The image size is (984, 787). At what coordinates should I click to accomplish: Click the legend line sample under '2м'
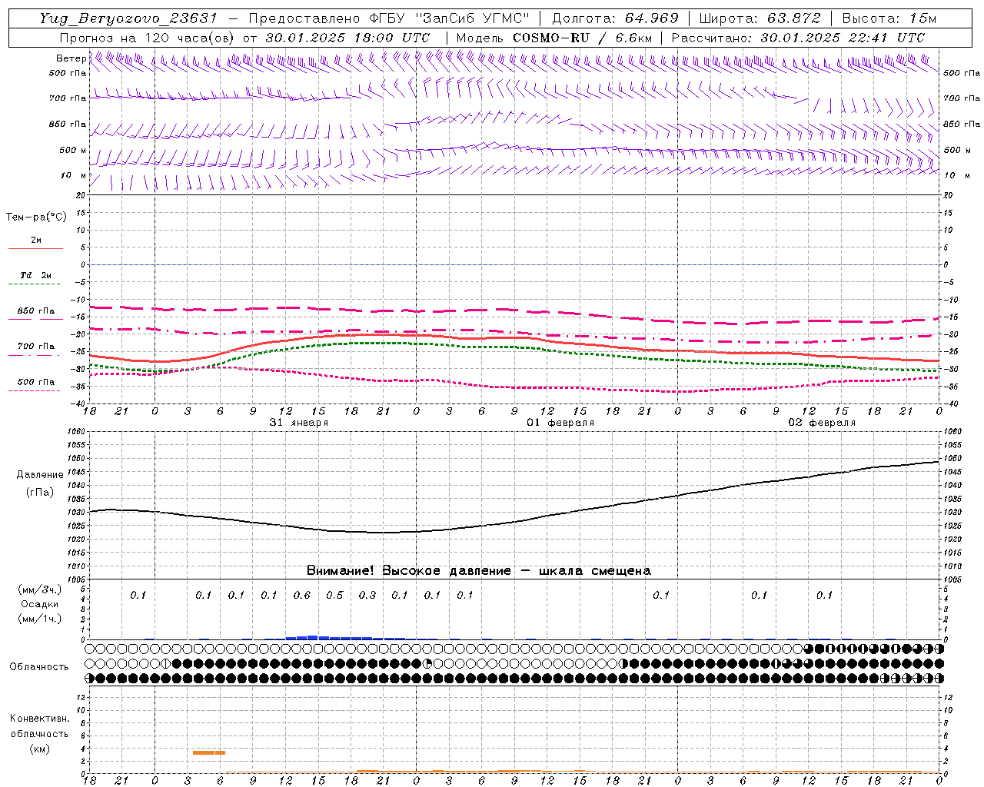(35, 248)
